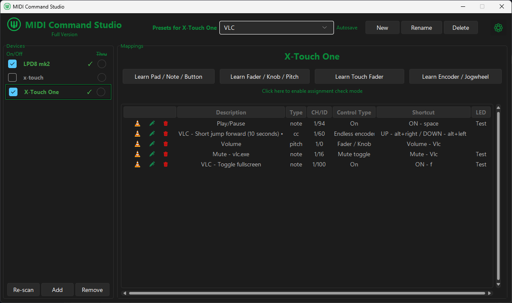
Task: Edit the Play/Pause mapping with pencil icon
Action: pos(152,123)
